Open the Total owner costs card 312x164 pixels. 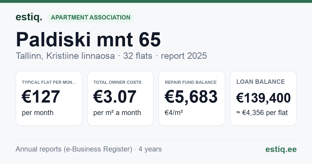120,98
